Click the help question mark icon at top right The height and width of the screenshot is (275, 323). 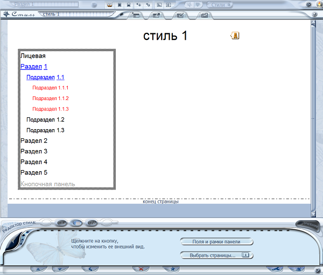(310, 4)
